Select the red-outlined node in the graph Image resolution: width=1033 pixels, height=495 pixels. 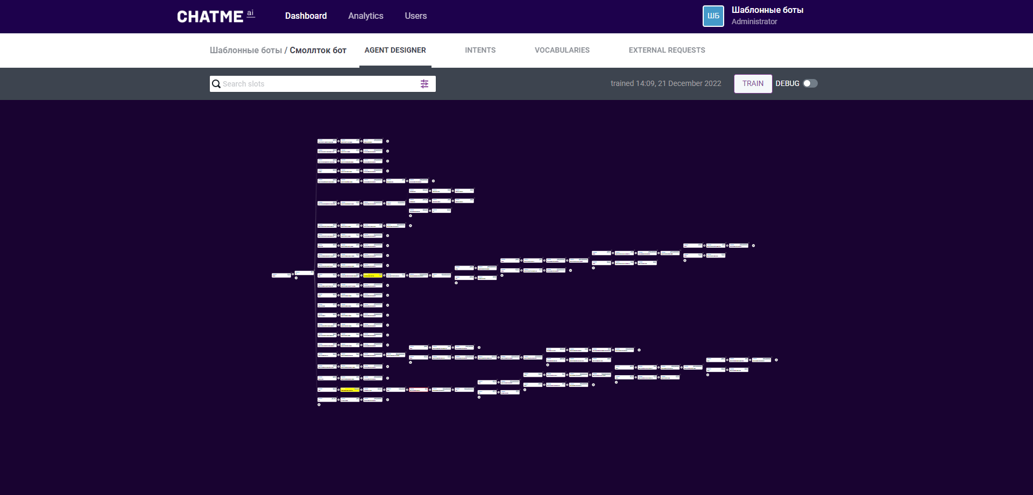[x=419, y=390]
